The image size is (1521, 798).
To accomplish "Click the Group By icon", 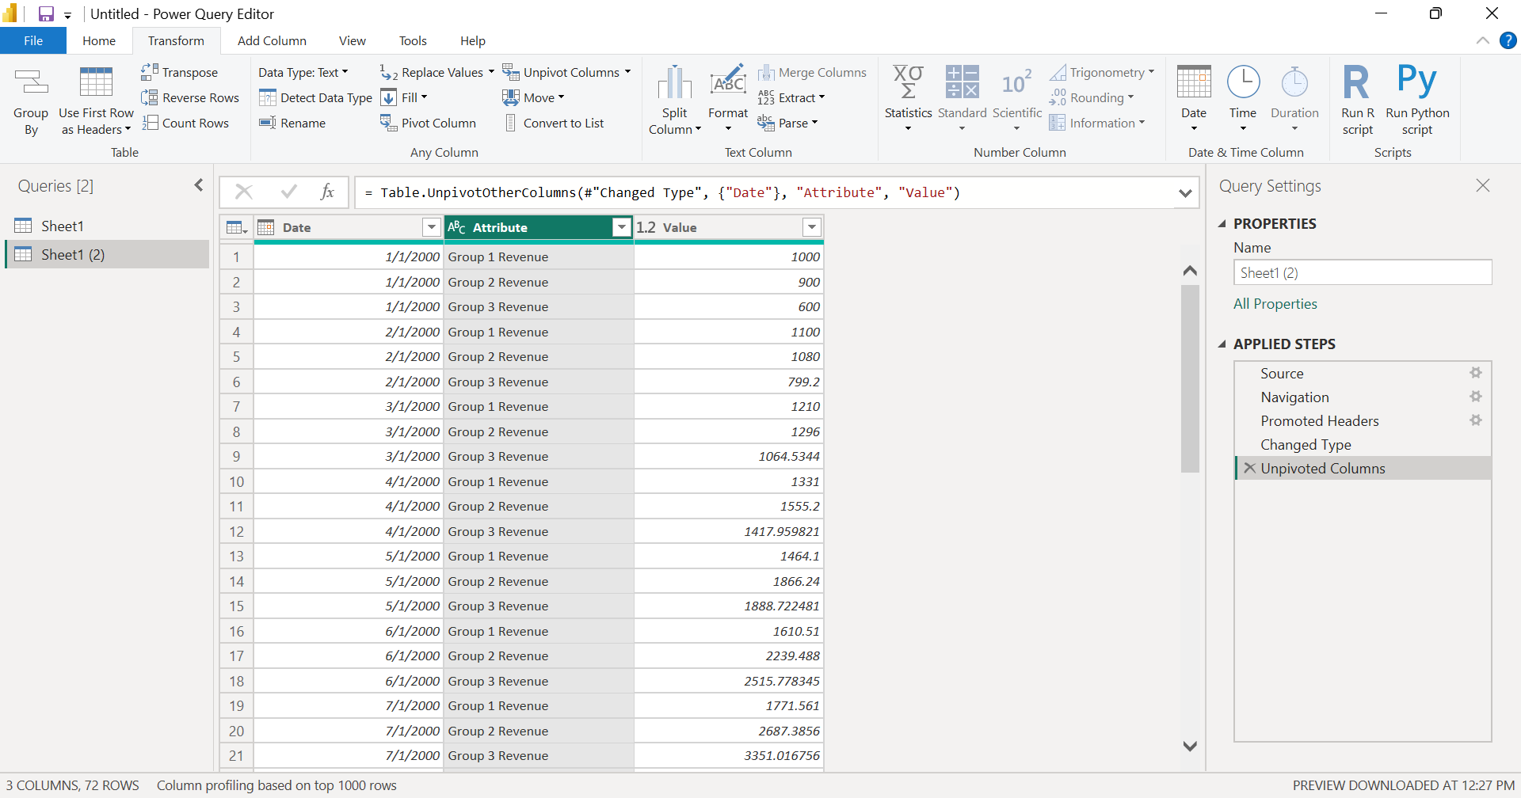I will pyautogui.click(x=31, y=99).
